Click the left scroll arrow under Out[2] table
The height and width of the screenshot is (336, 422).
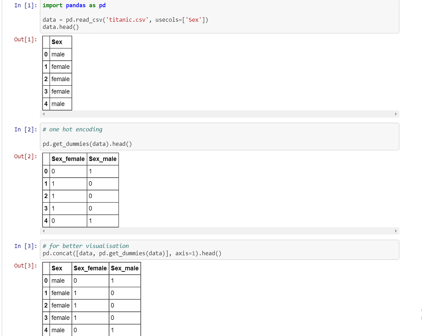click(44, 231)
